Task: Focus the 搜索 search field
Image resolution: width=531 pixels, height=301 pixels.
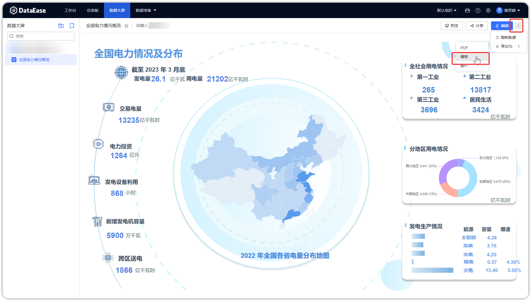Action: coord(41,36)
